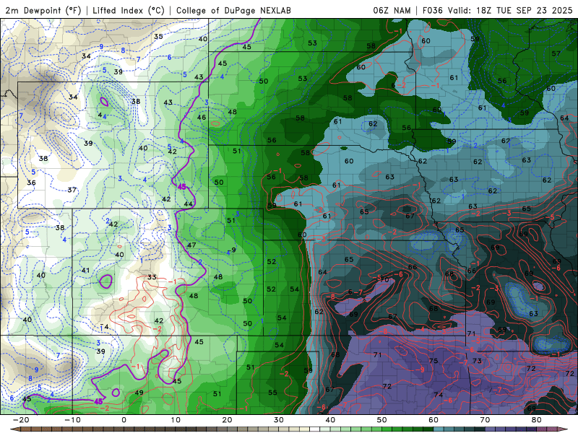
Task: Click the "80" color scale tick label
Action: (x=537, y=420)
